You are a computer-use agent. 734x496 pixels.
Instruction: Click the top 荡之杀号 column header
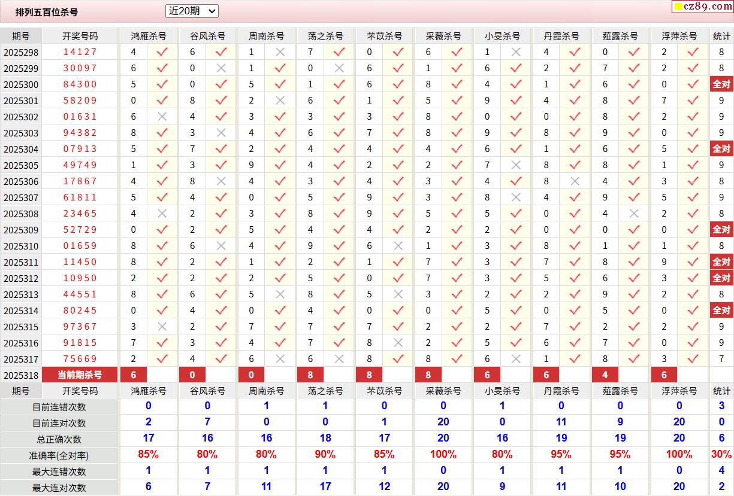[325, 36]
